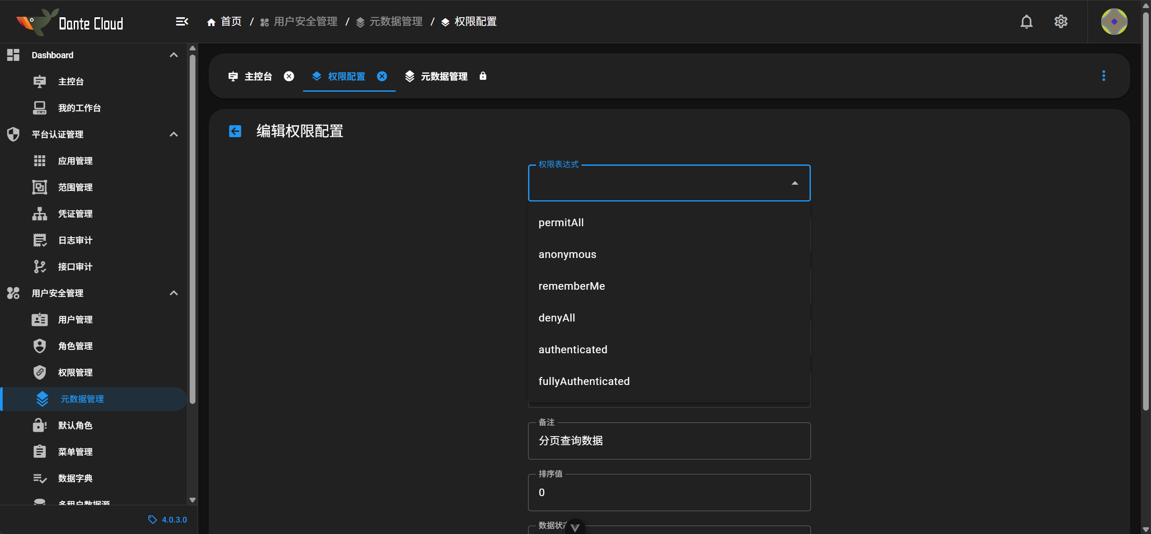
Task: Select 应用管理 sidebar icon
Action: tap(40, 161)
